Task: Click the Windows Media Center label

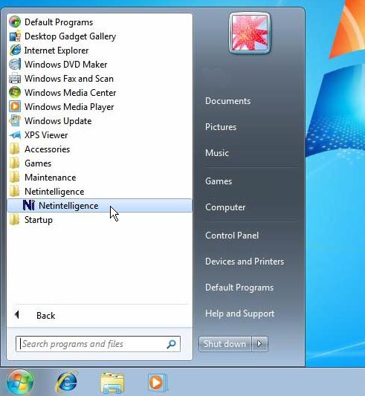Action: tap(71, 93)
